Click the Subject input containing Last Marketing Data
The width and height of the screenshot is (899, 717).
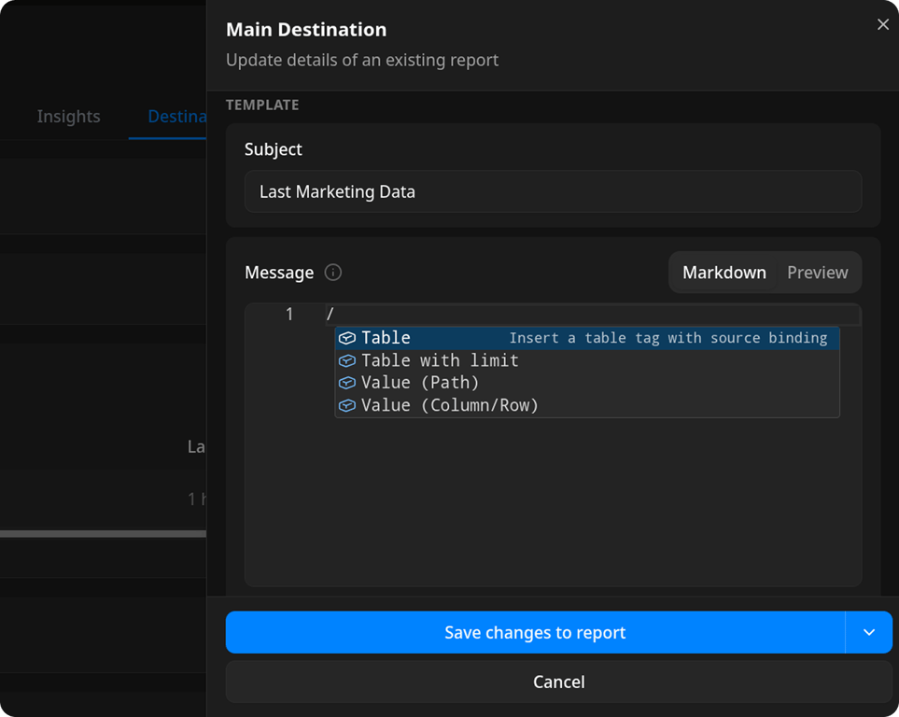(x=552, y=190)
